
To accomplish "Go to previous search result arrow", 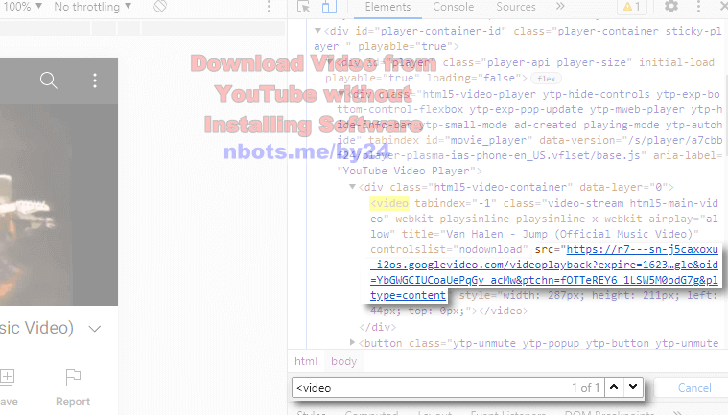I will (x=614, y=387).
